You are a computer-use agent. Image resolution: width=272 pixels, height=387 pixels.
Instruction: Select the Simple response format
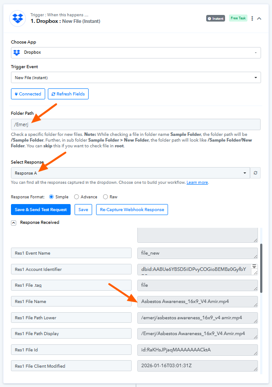pos(52,197)
